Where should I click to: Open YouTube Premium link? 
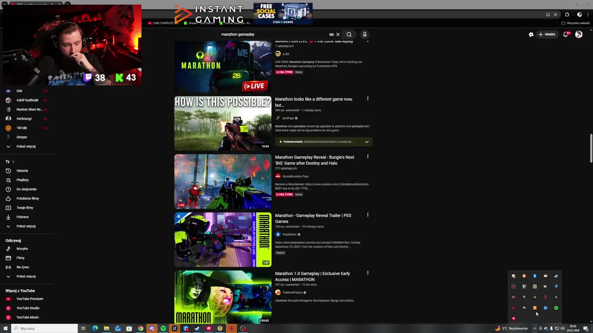[30, 299]
